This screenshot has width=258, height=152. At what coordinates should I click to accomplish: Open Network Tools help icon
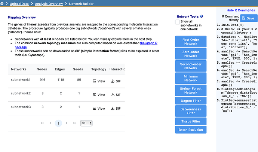click(202, 16)
